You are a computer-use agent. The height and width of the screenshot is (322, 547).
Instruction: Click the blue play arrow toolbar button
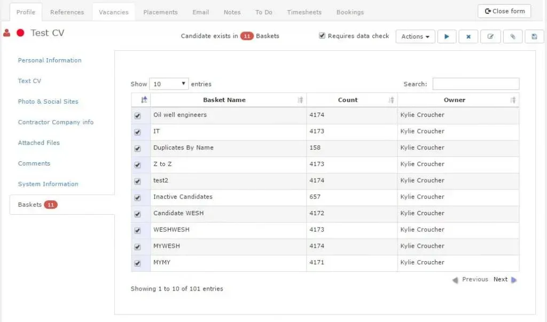coord(447,36)
